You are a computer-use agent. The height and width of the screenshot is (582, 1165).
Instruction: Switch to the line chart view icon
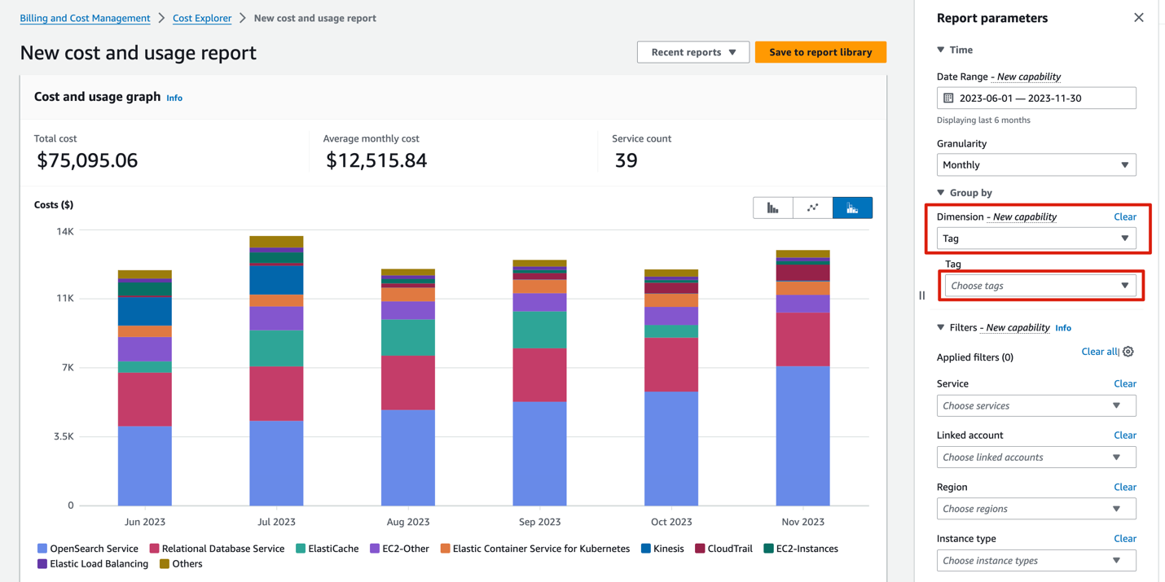812,208
